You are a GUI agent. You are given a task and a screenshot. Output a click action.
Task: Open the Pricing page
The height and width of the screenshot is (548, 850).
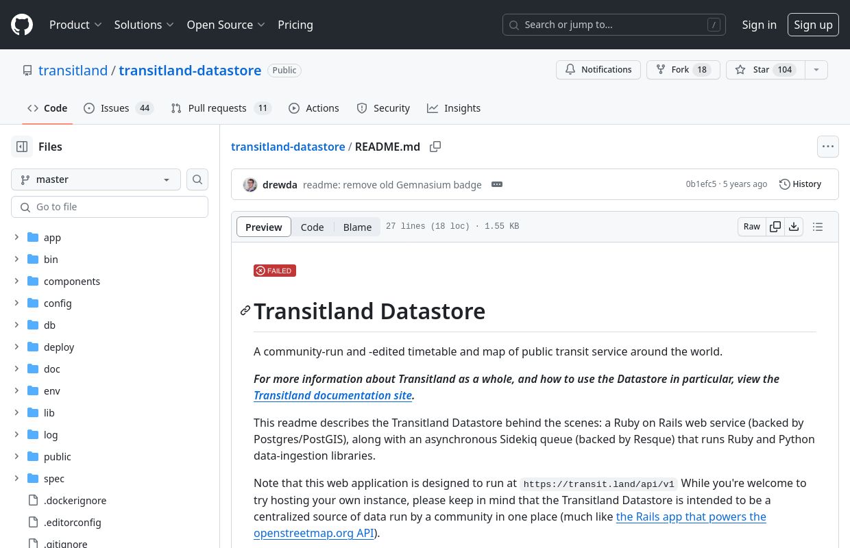pos(295,25)
